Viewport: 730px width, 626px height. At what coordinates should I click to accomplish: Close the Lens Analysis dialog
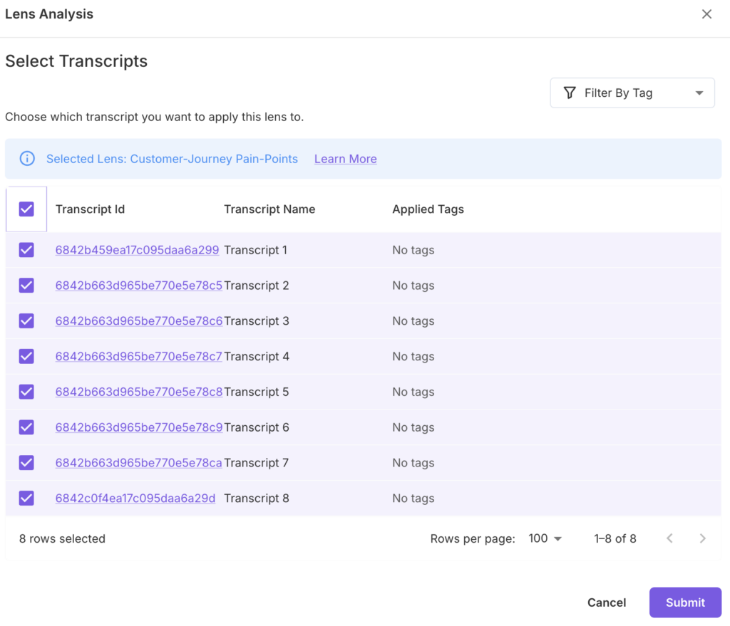point(706,14)
